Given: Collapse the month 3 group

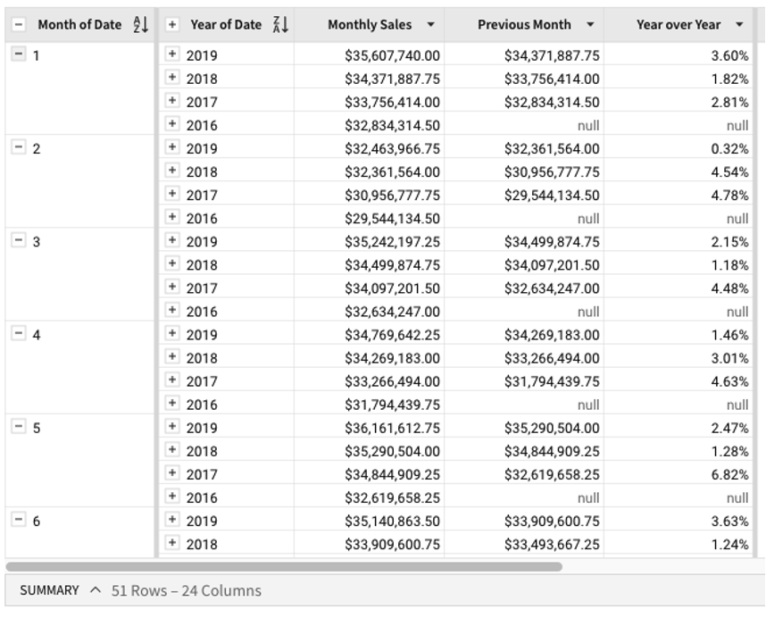Looking at the screenshot, I should [18, 241].
